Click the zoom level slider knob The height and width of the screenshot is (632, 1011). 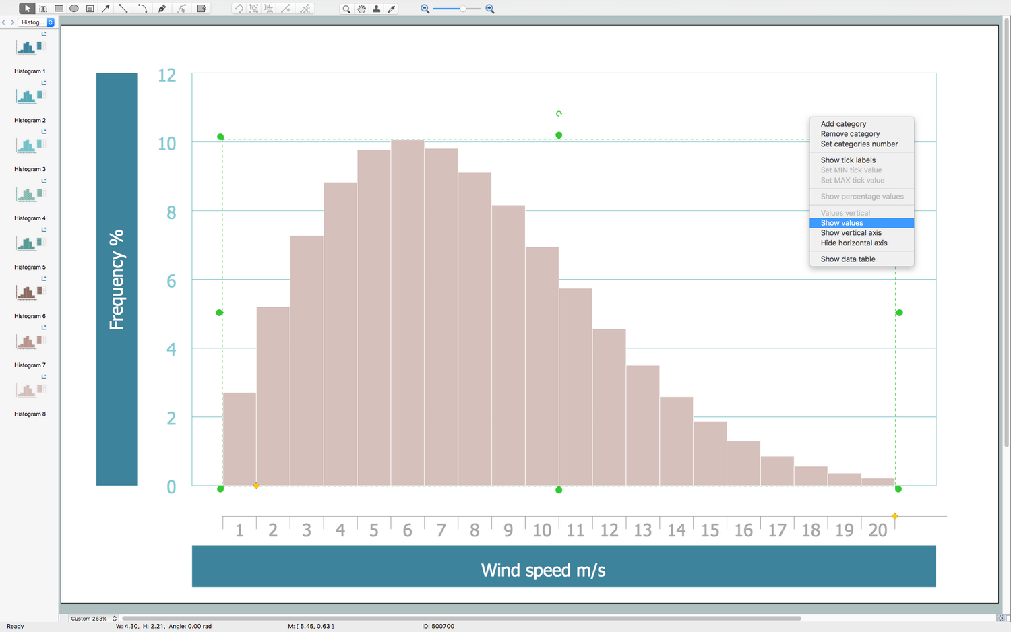coord(463,9)
